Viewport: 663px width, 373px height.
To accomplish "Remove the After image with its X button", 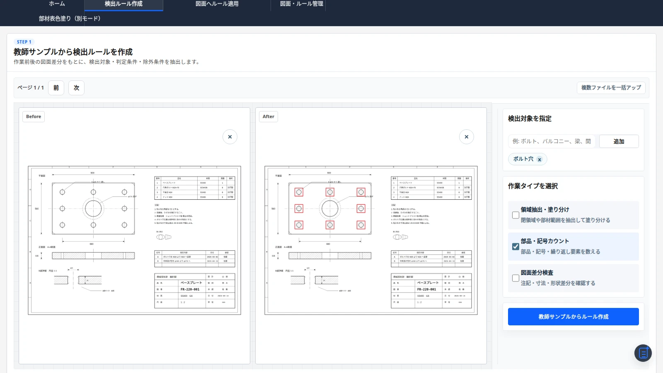I will tap(467, 137).
